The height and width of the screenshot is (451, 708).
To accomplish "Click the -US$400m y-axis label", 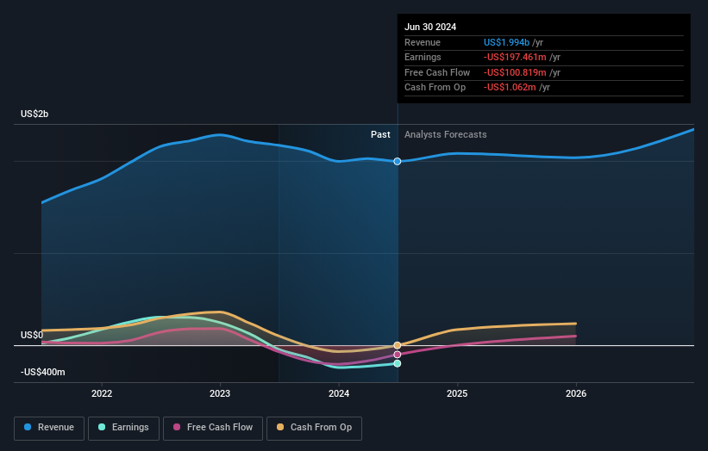I will point(43,372).
